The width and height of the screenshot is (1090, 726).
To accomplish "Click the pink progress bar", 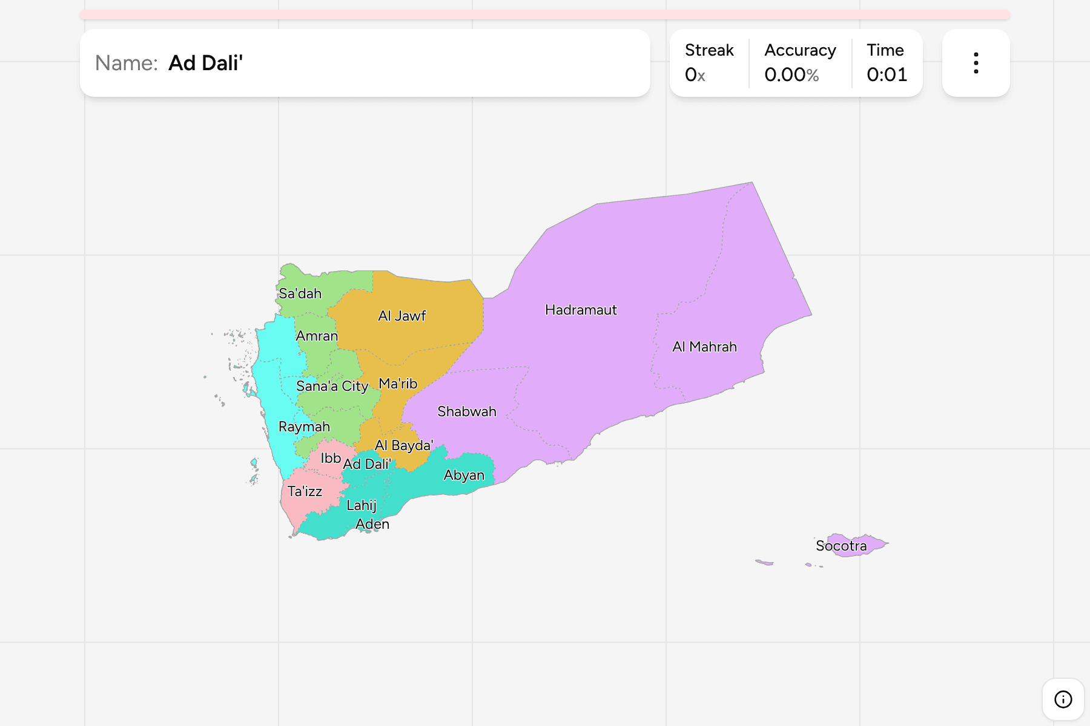I will (545, 15).
